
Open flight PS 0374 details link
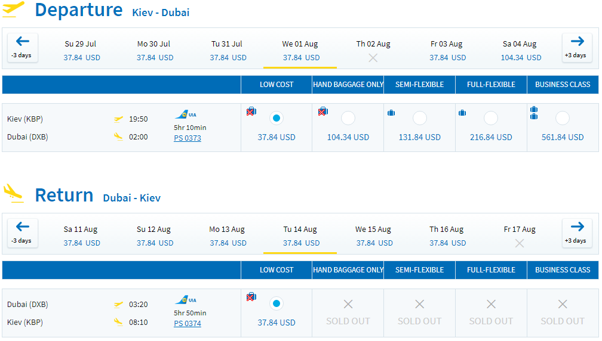click(x=188, y=323)
